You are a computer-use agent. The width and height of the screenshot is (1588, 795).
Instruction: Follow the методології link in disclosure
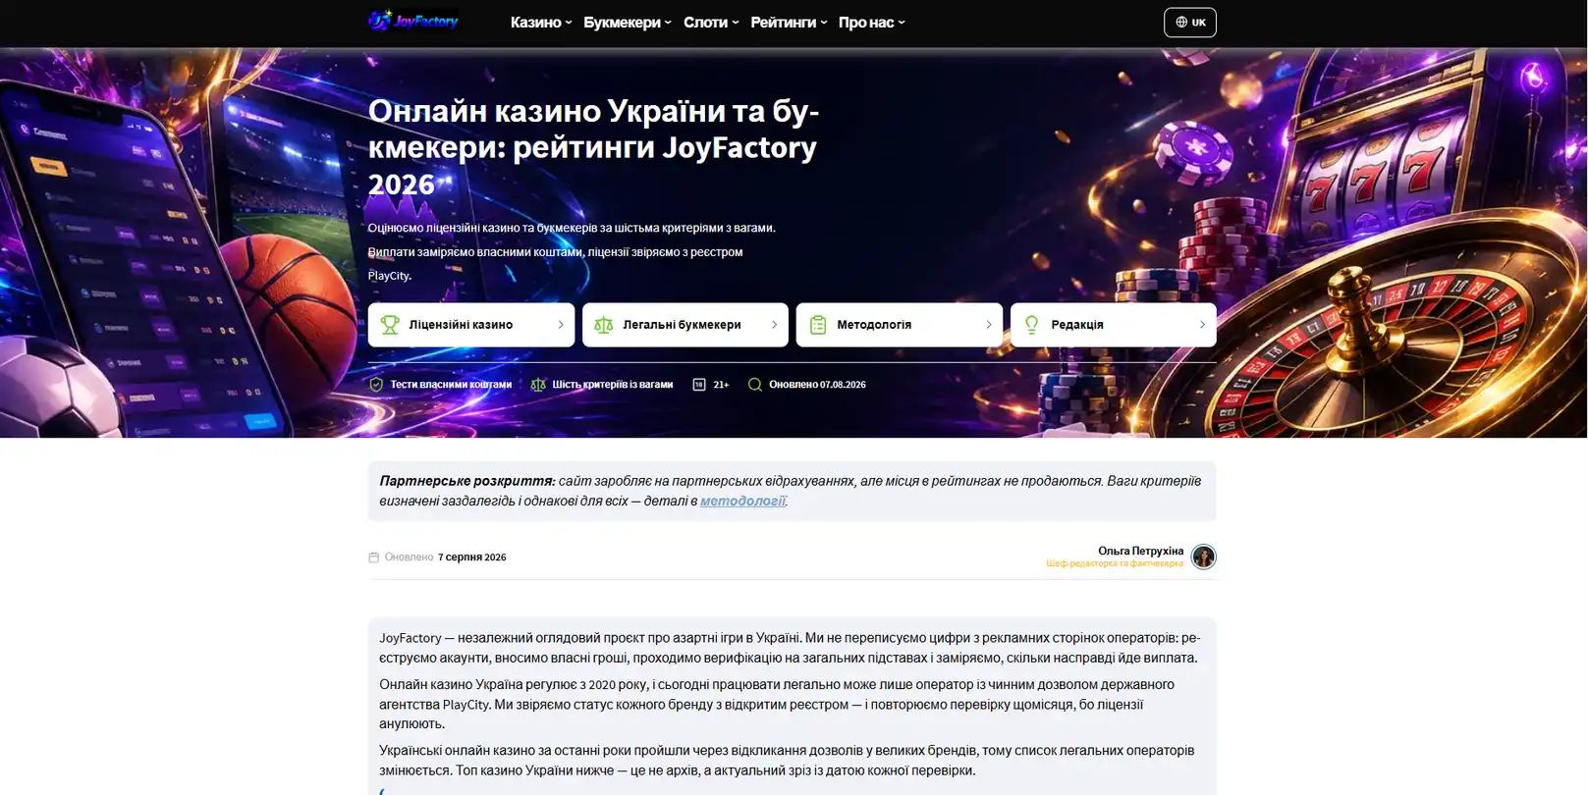pyautogui.click(x=743, y=502)
